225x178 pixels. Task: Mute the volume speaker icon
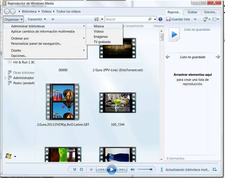click(133, 169)
